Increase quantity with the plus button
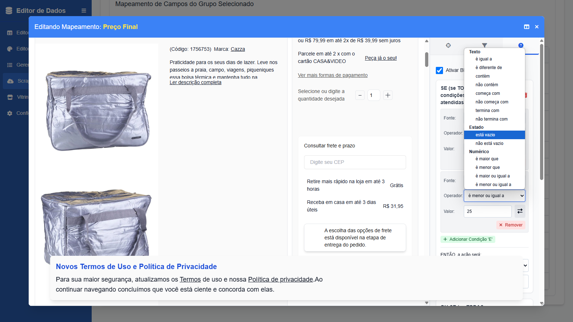Viewport: 573px width, 322px height. pos(387,95)
